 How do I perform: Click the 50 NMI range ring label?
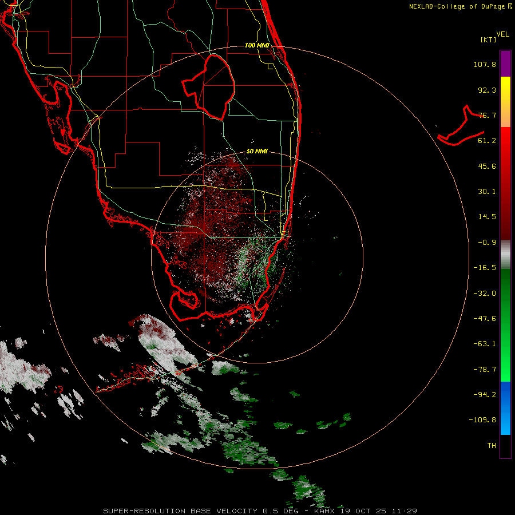[x=257, y=152]
